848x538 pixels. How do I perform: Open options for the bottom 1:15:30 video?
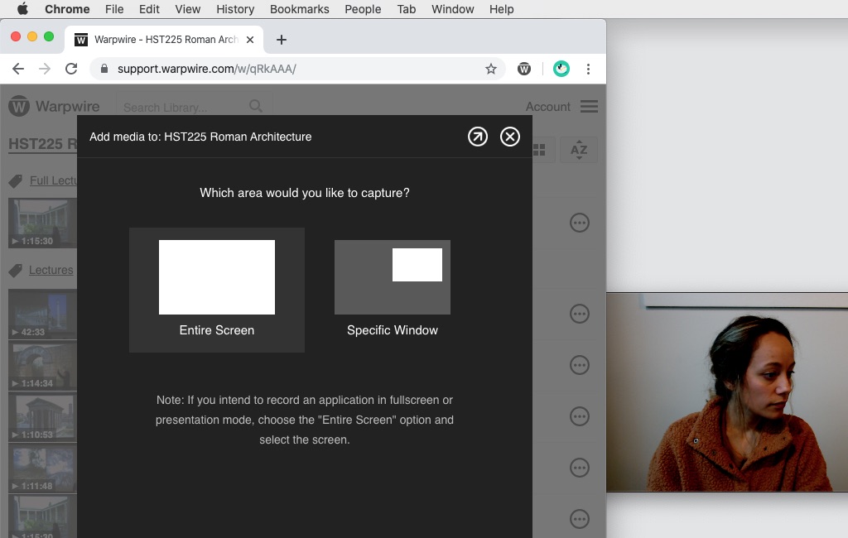pyautogui.click(x=579, y=519)
